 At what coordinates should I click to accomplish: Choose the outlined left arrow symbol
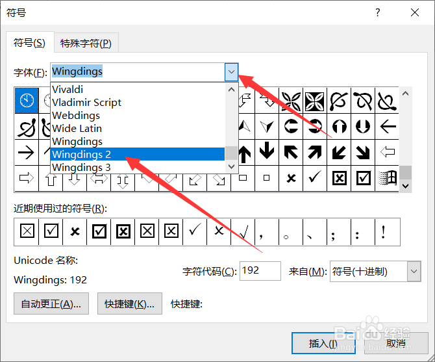click(x=388, y=152)
